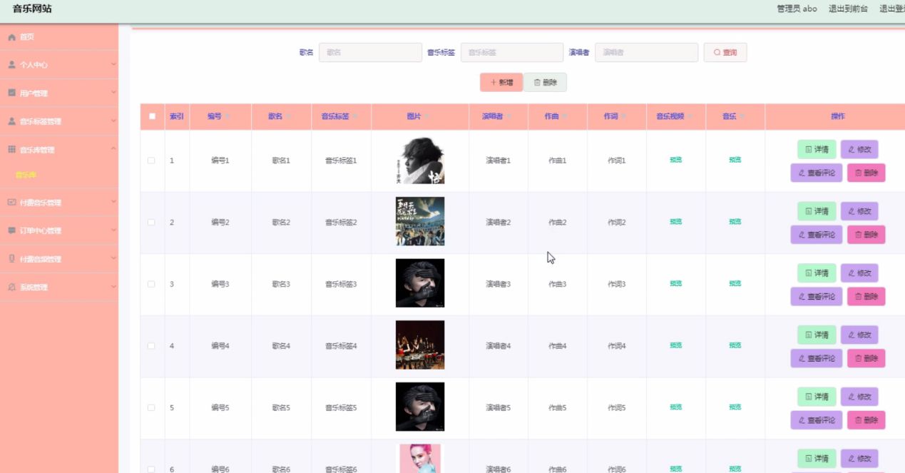This screenshot has width=905, height=473.
Task: Expand 系统管理 using its chevron arrow
Action: (x=113, y=288)
